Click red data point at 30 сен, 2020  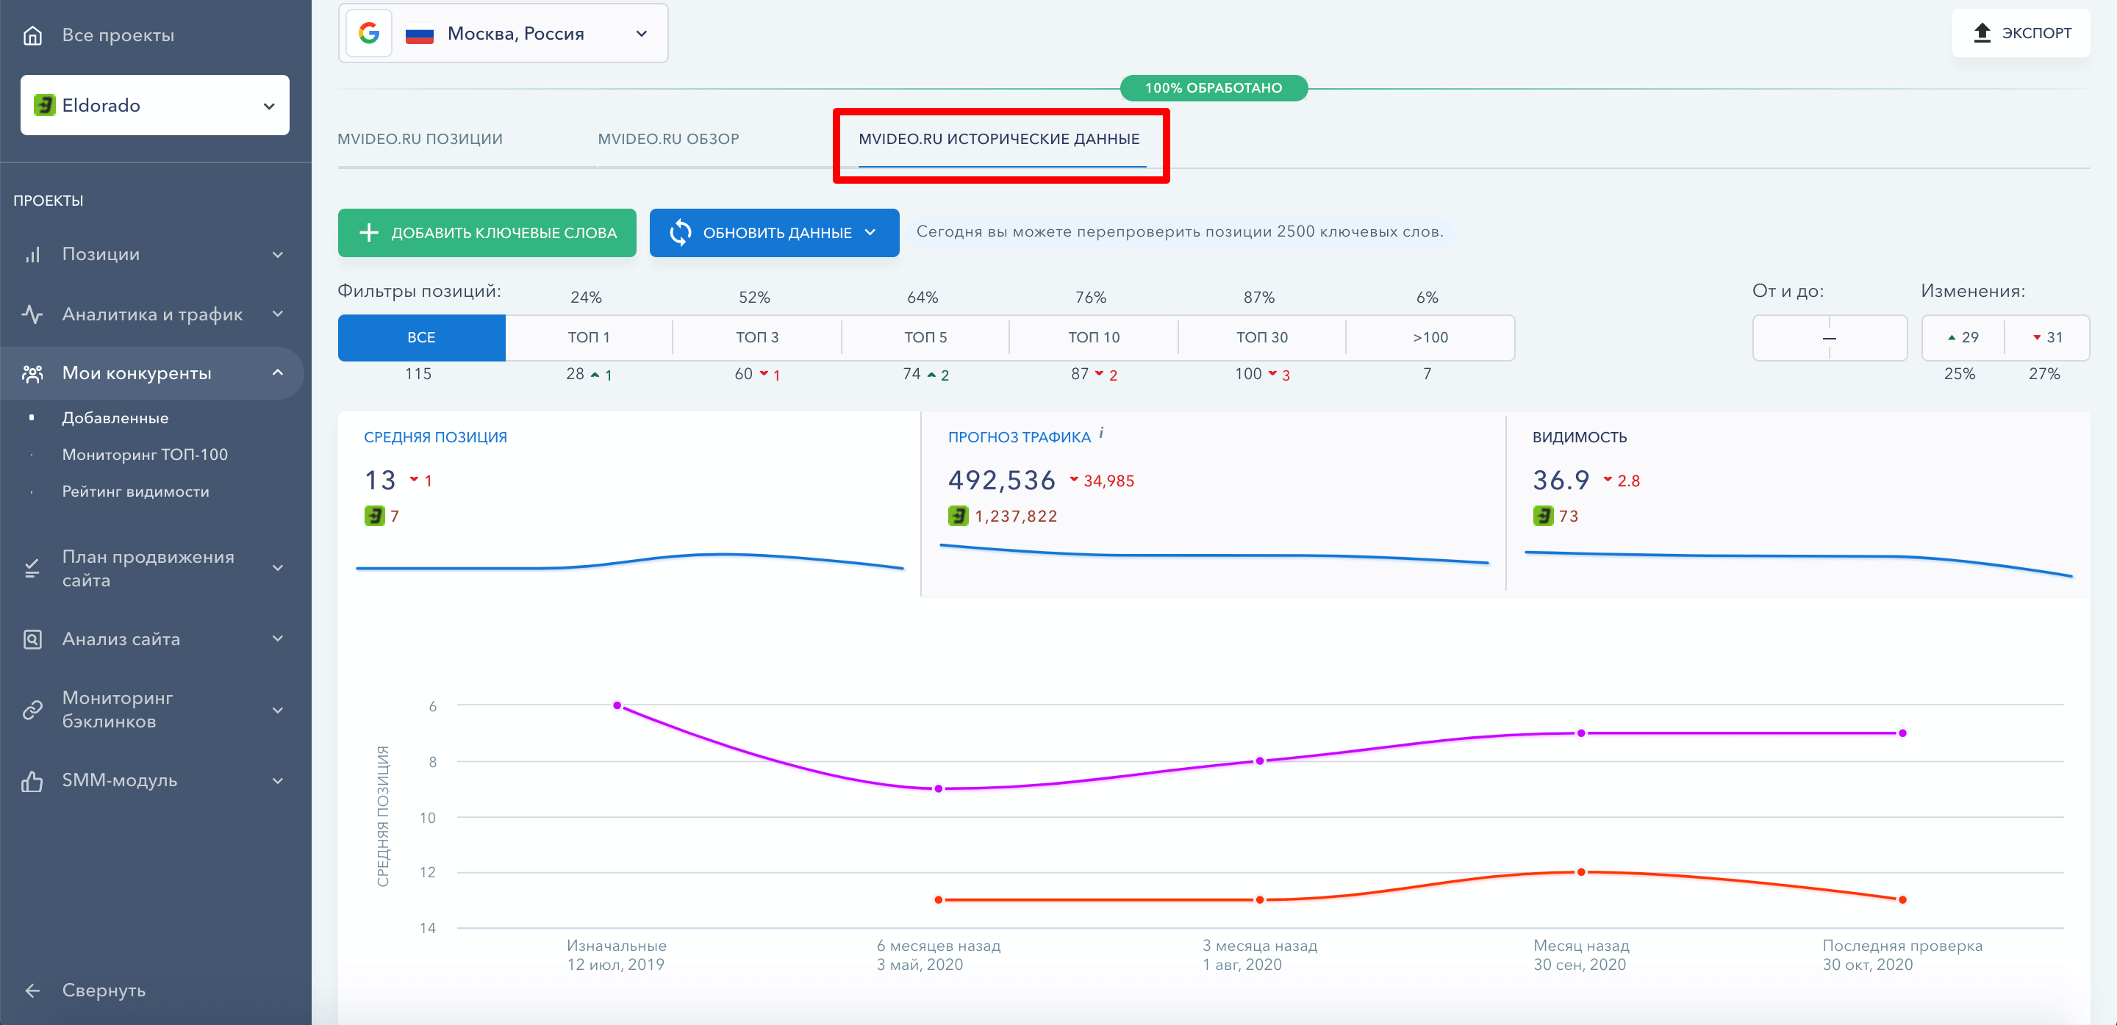click(1581, 872)
